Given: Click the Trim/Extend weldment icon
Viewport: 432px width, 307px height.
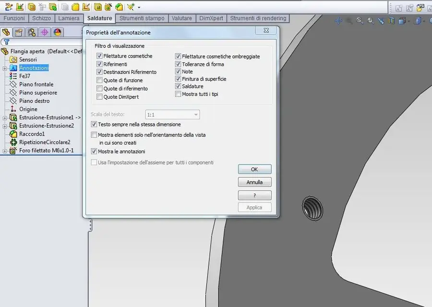Looking at the screenshot, I should [42, 7].
